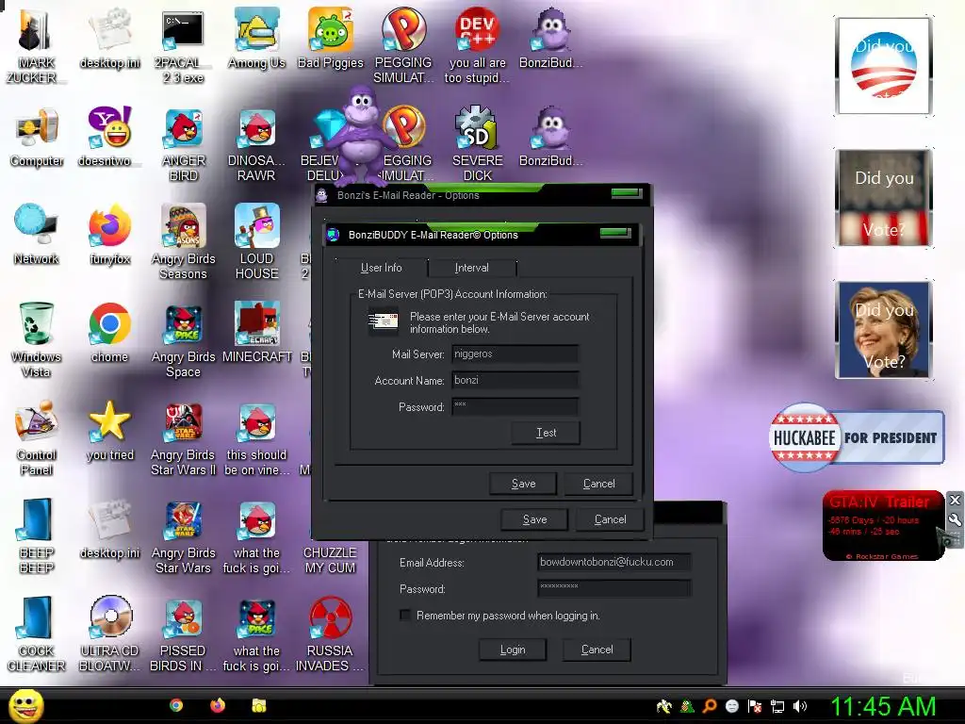Click the Obama logo 'Did you vote' gadget
Image resolution: width=965 pixels, height=724 pixels.
pyautogui.click(x=883, y=66)
